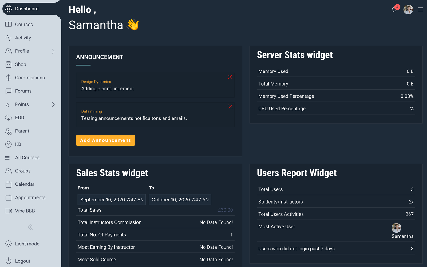Click Logout in the sidebar
This screenshot has height=267, width=427.
tap(22, 261)
